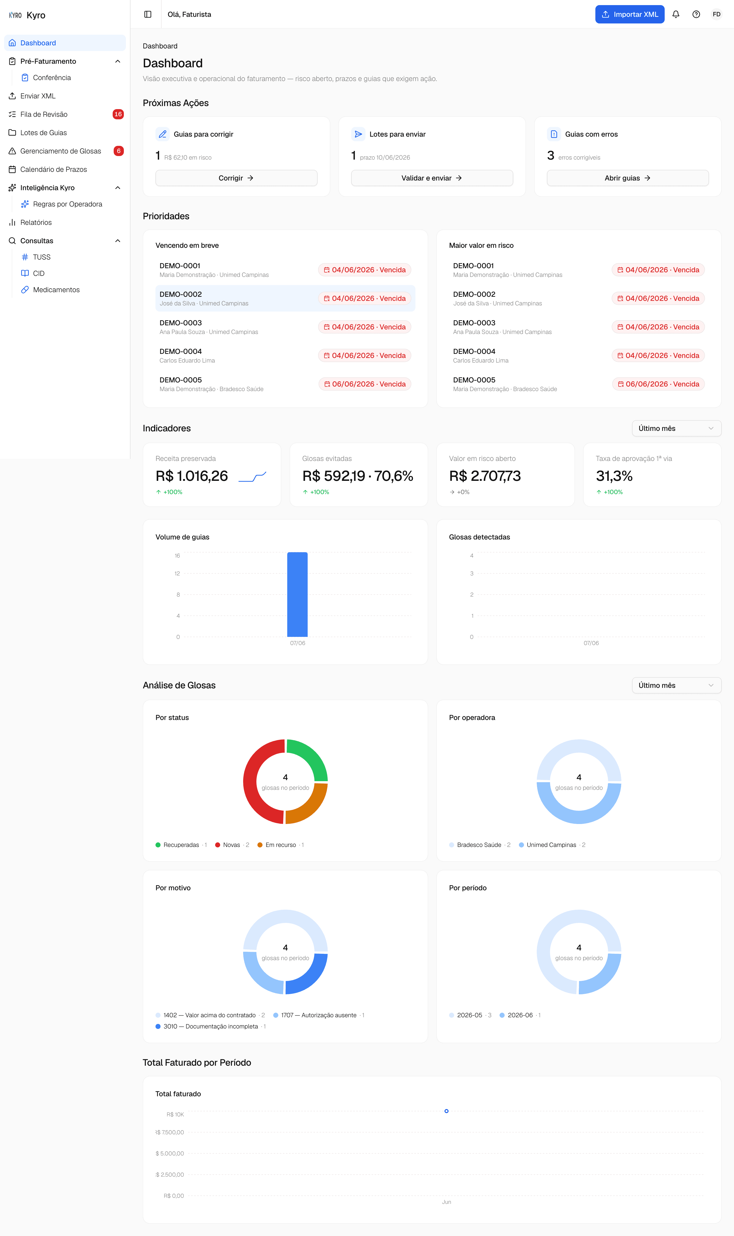Select DEMO-0002 in Vencendo em breve

(285, 298)
